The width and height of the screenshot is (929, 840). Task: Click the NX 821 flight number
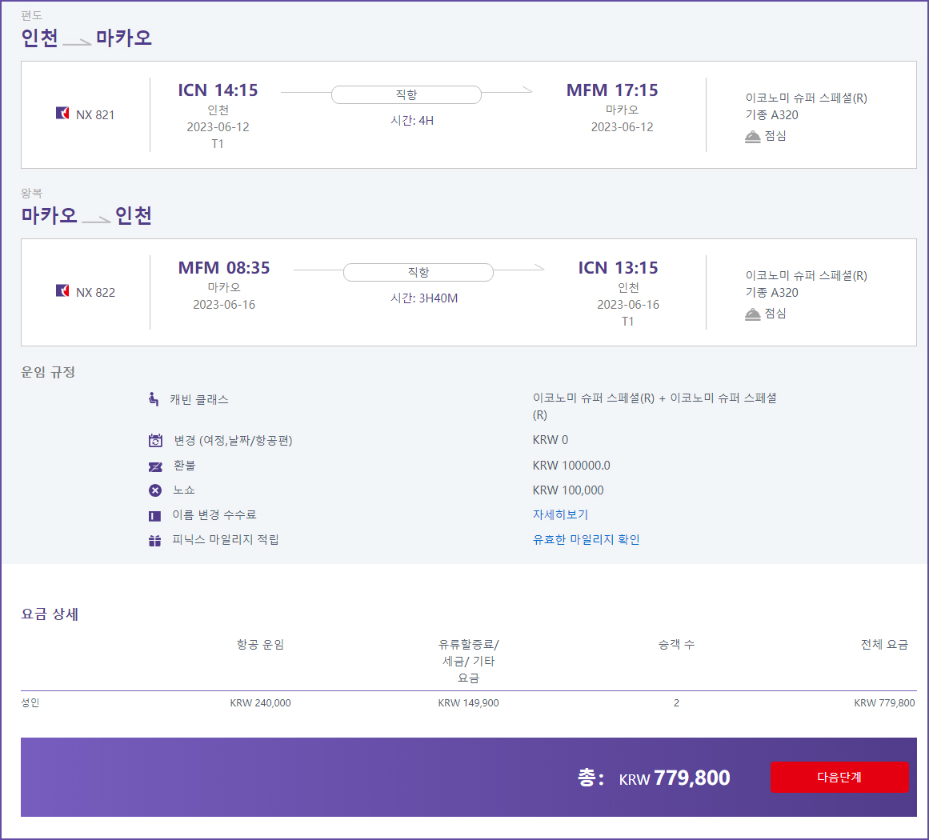[x=95, y=114]
